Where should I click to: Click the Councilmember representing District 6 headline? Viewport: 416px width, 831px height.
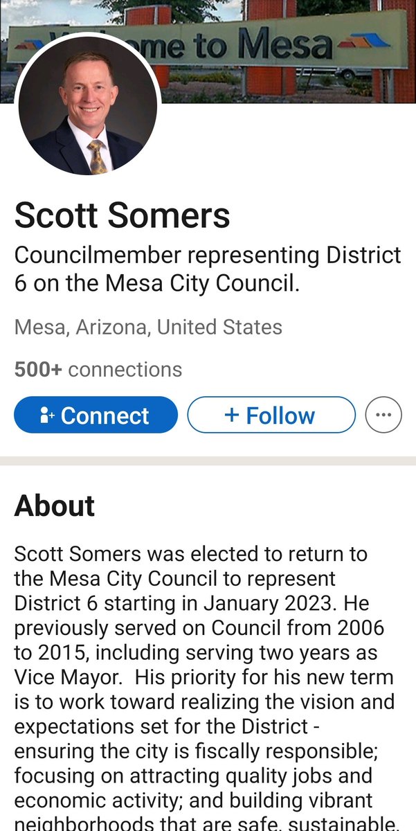point(208,269)
